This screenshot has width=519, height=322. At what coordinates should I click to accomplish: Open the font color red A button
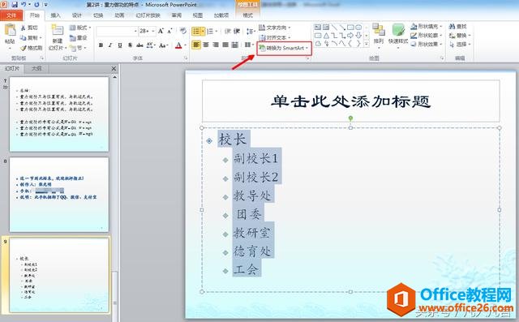[178, 45]
